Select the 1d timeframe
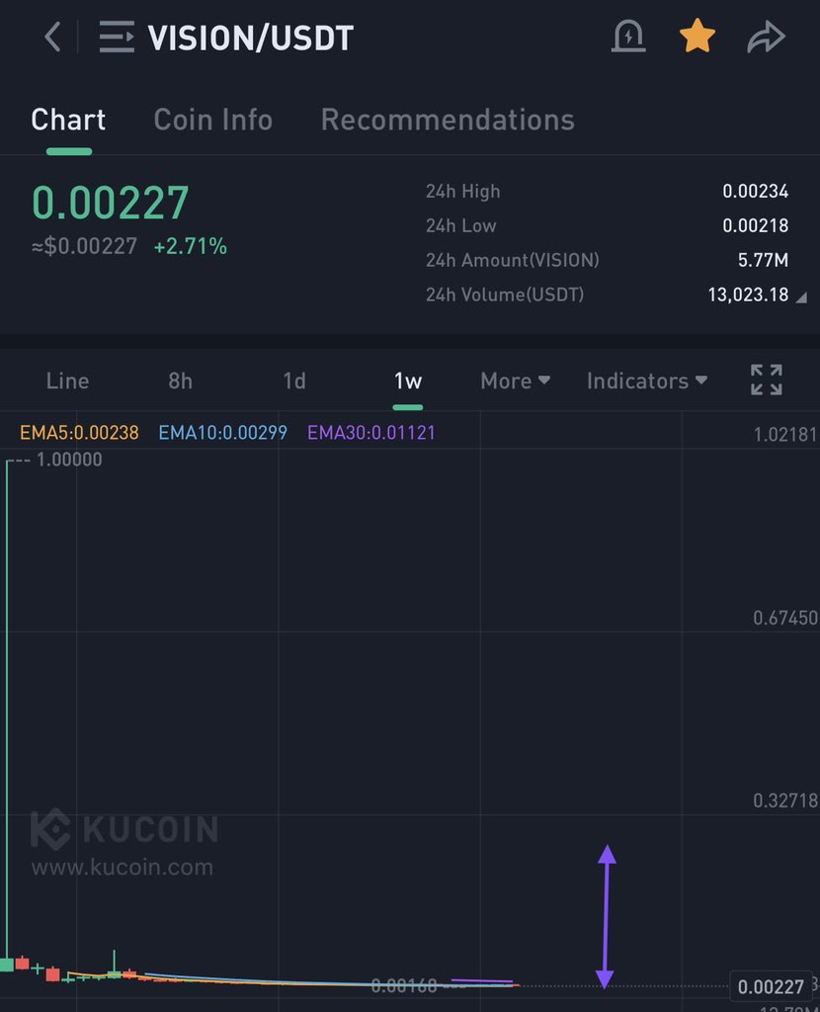The image size is (820, 1012). click(293, 380)
